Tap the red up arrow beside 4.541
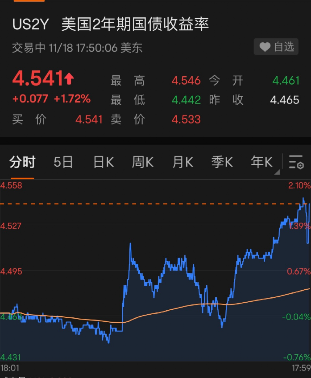Image resolution: width=311 pixels, height=378 pixels. point(69,79)
